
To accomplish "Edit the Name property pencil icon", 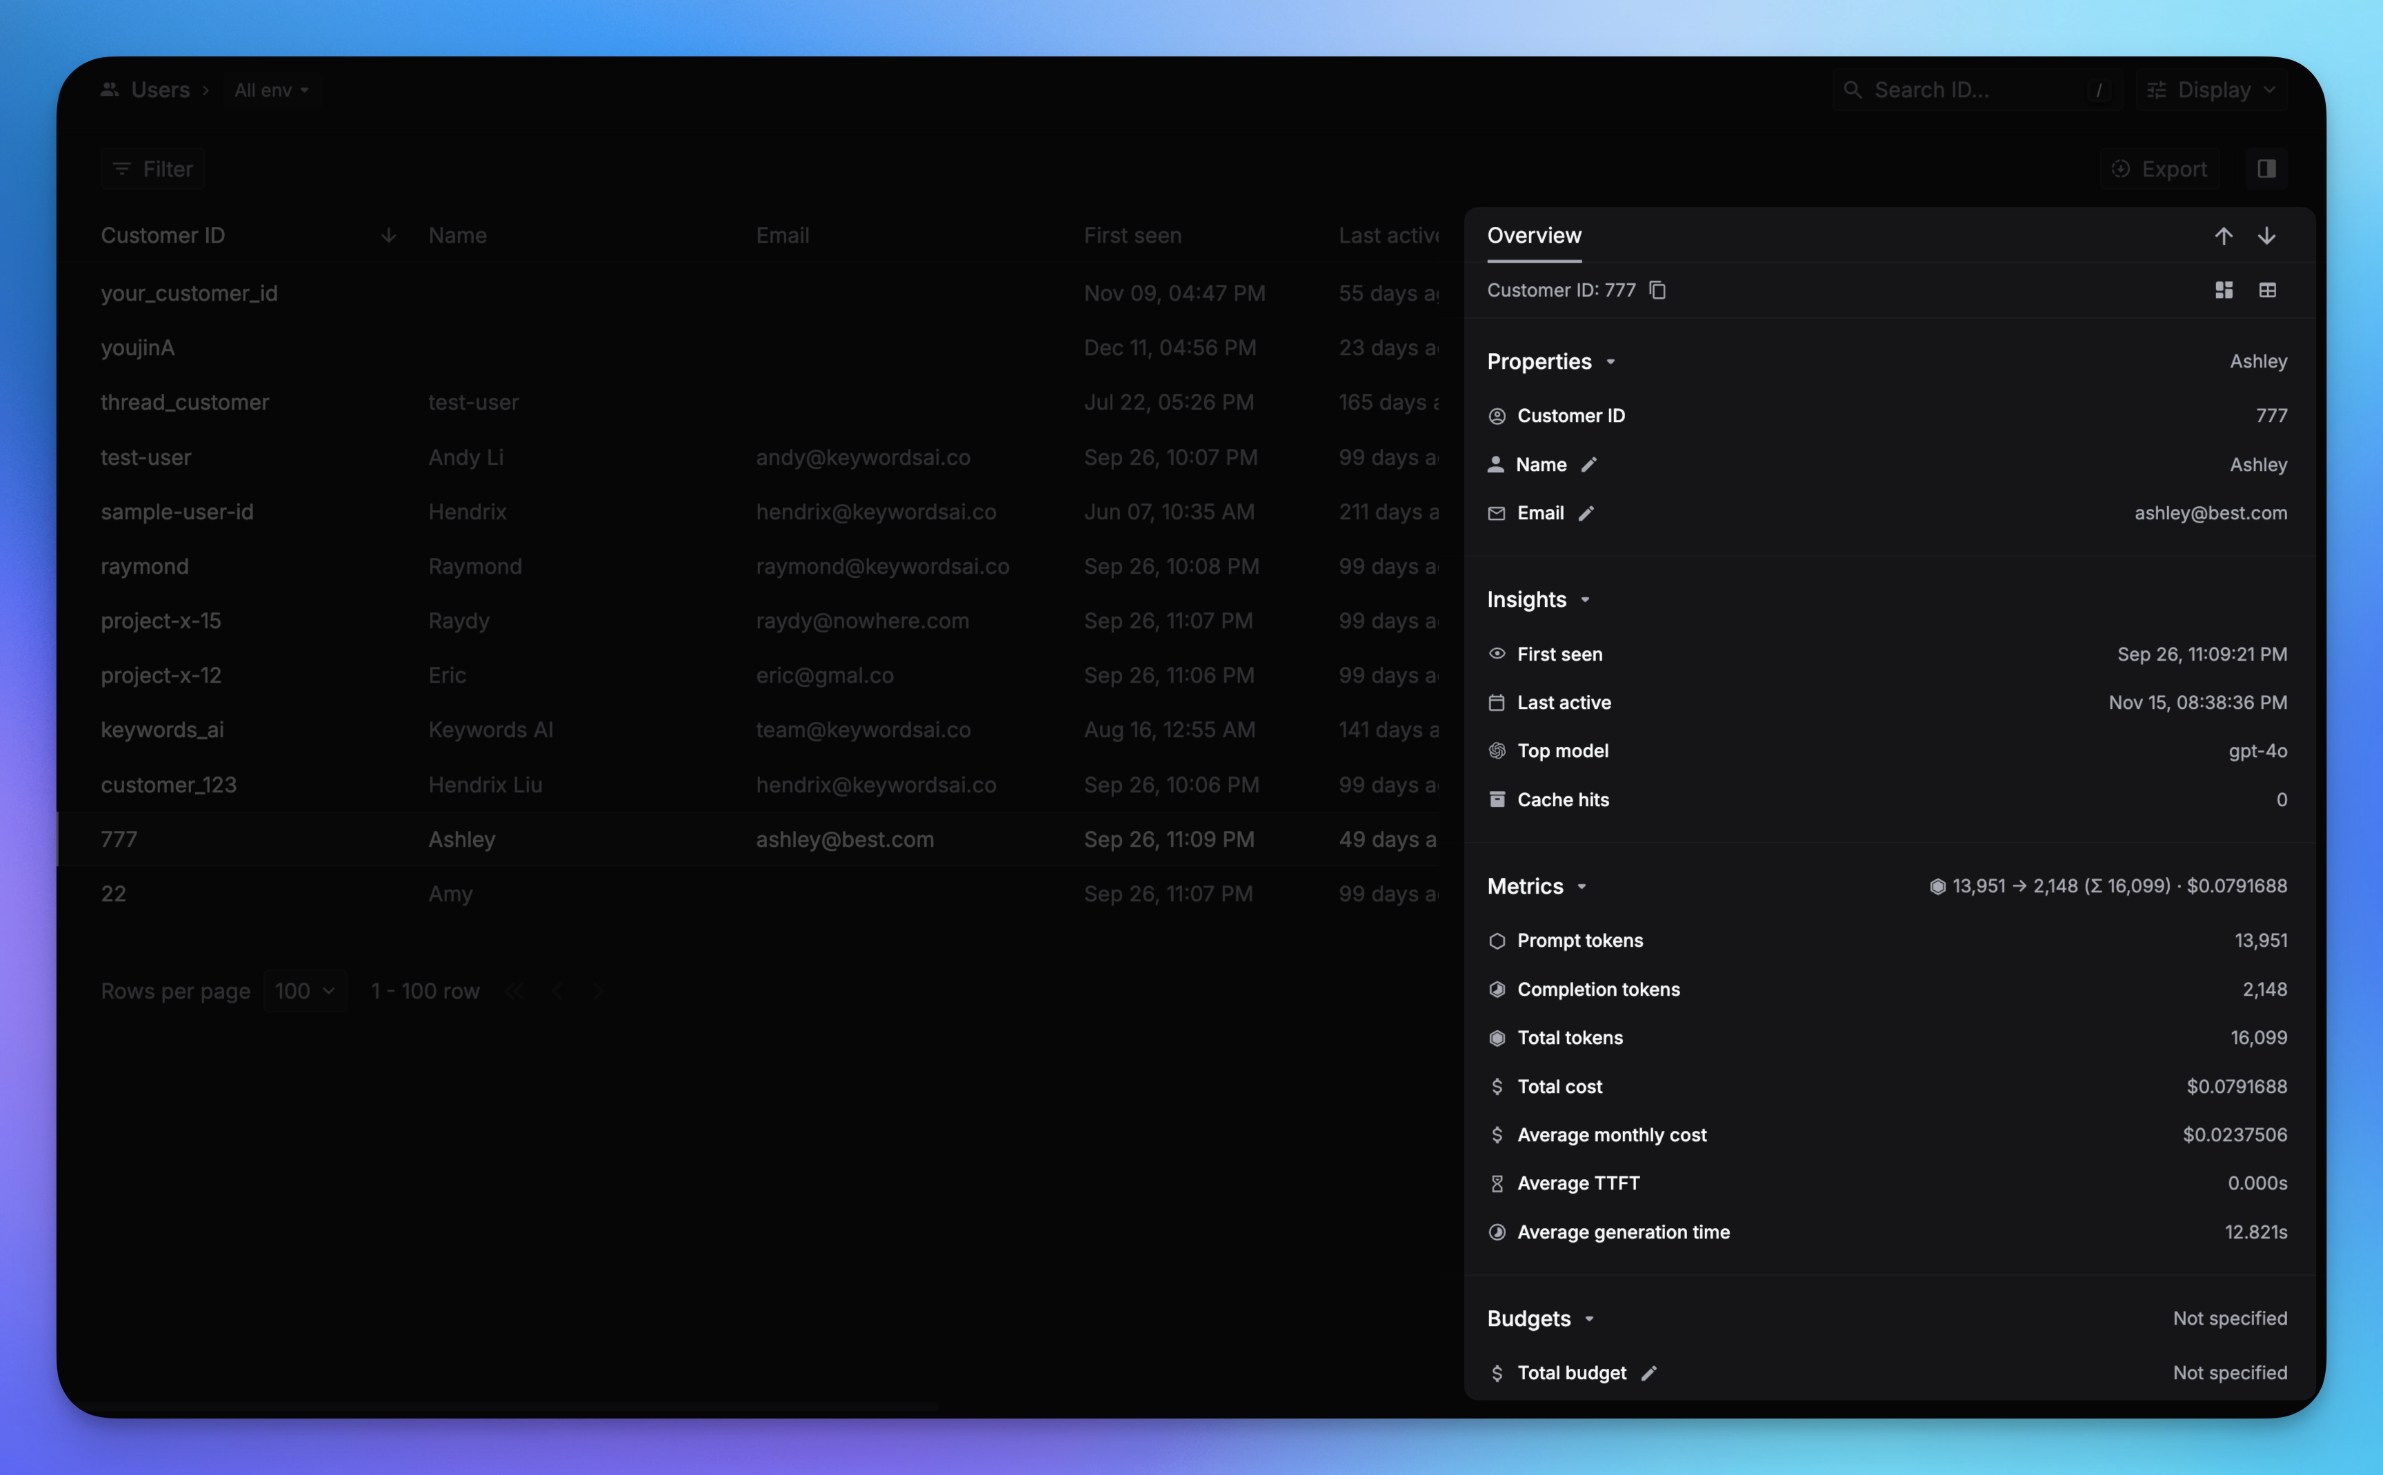I will [x=1588, y=464].
